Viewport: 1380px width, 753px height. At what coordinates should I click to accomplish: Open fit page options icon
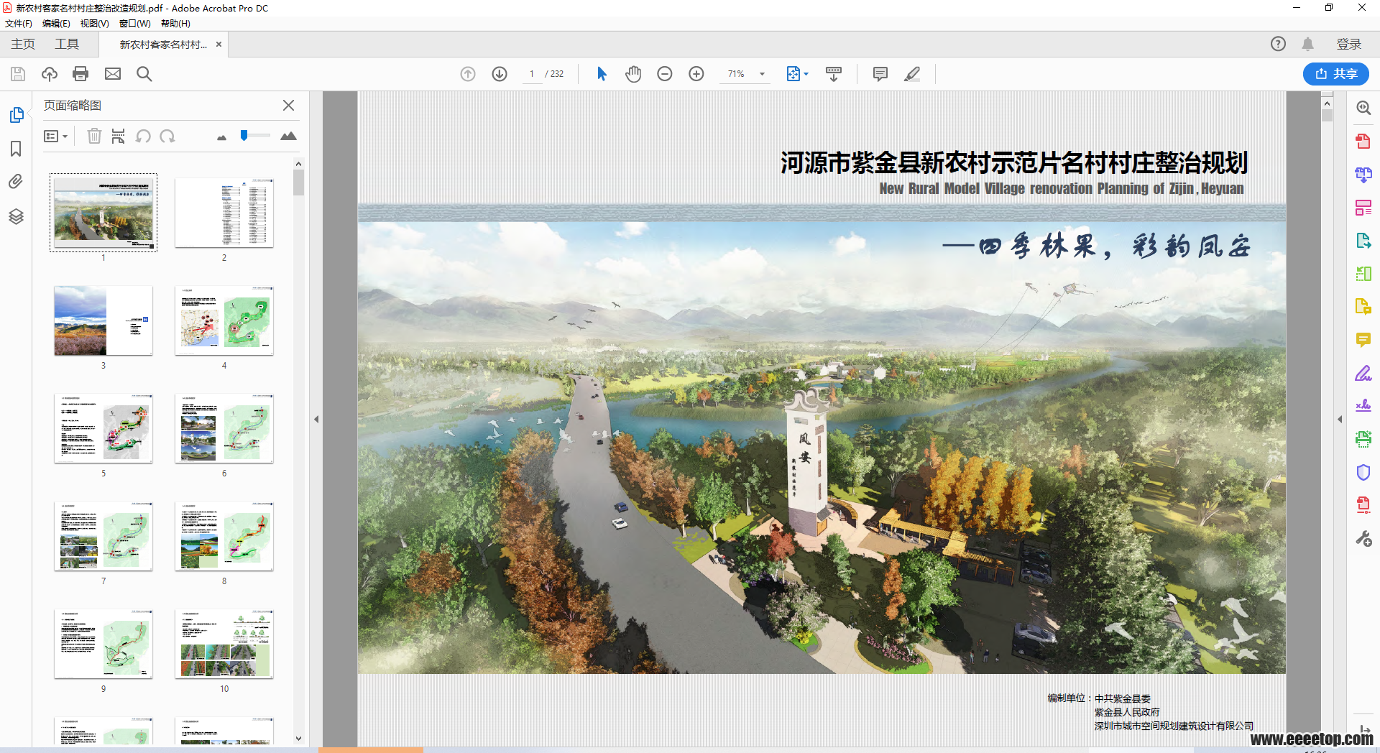pos(797,74)
